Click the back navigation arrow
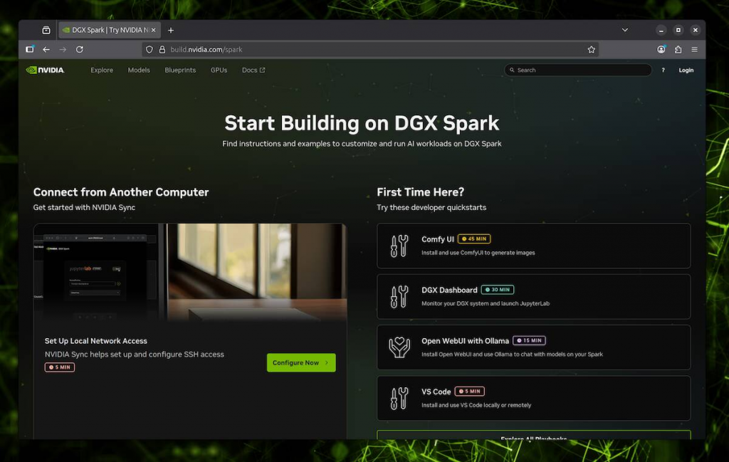The height and width of the screenshot is (462, 729). coord(46,49)
